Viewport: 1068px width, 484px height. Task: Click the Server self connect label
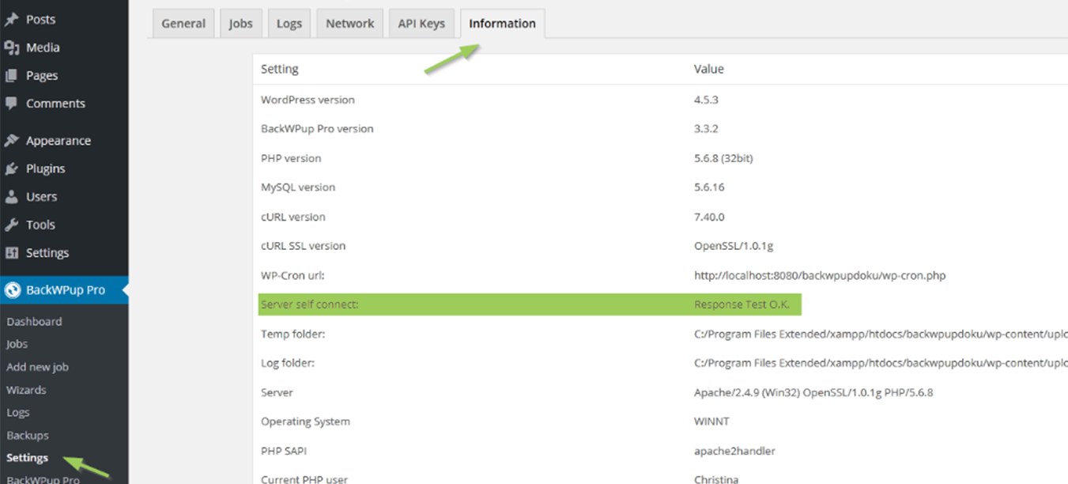coord(310,304)
